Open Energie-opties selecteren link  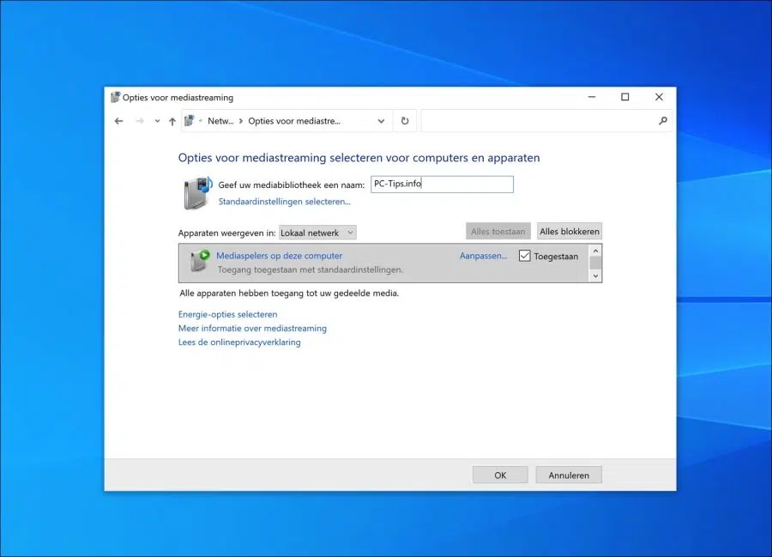(228, 314)
